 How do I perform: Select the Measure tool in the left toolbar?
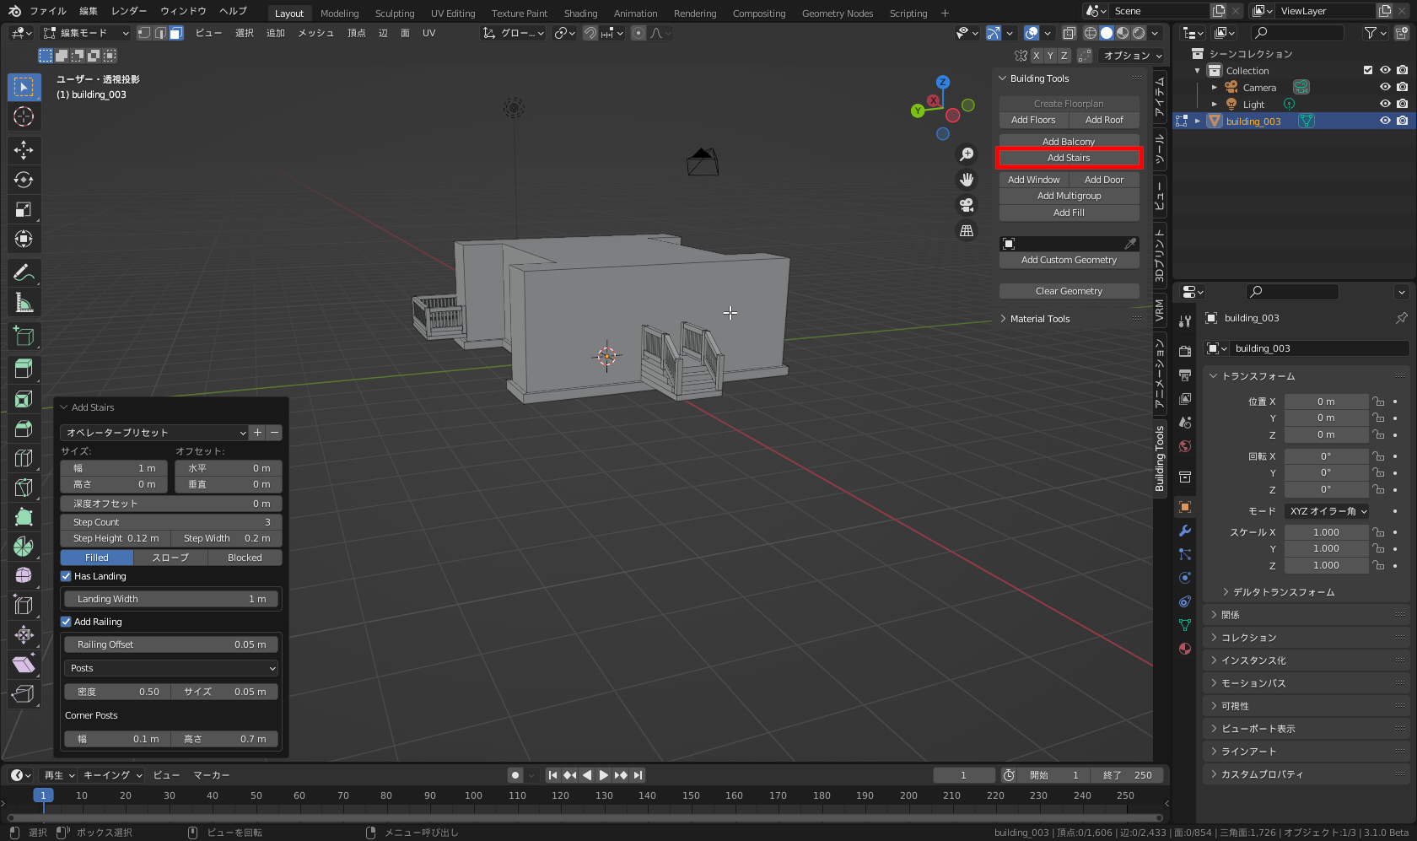pos(24,303)
